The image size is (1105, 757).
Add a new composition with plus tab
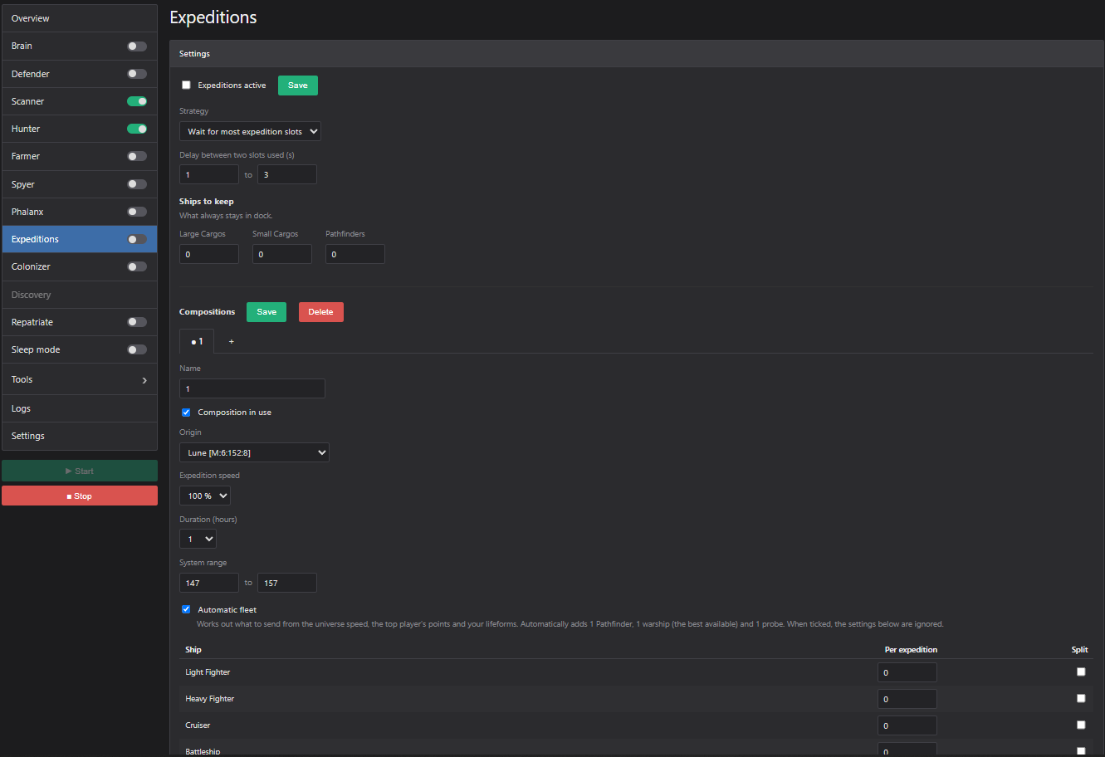click(231, 341)
